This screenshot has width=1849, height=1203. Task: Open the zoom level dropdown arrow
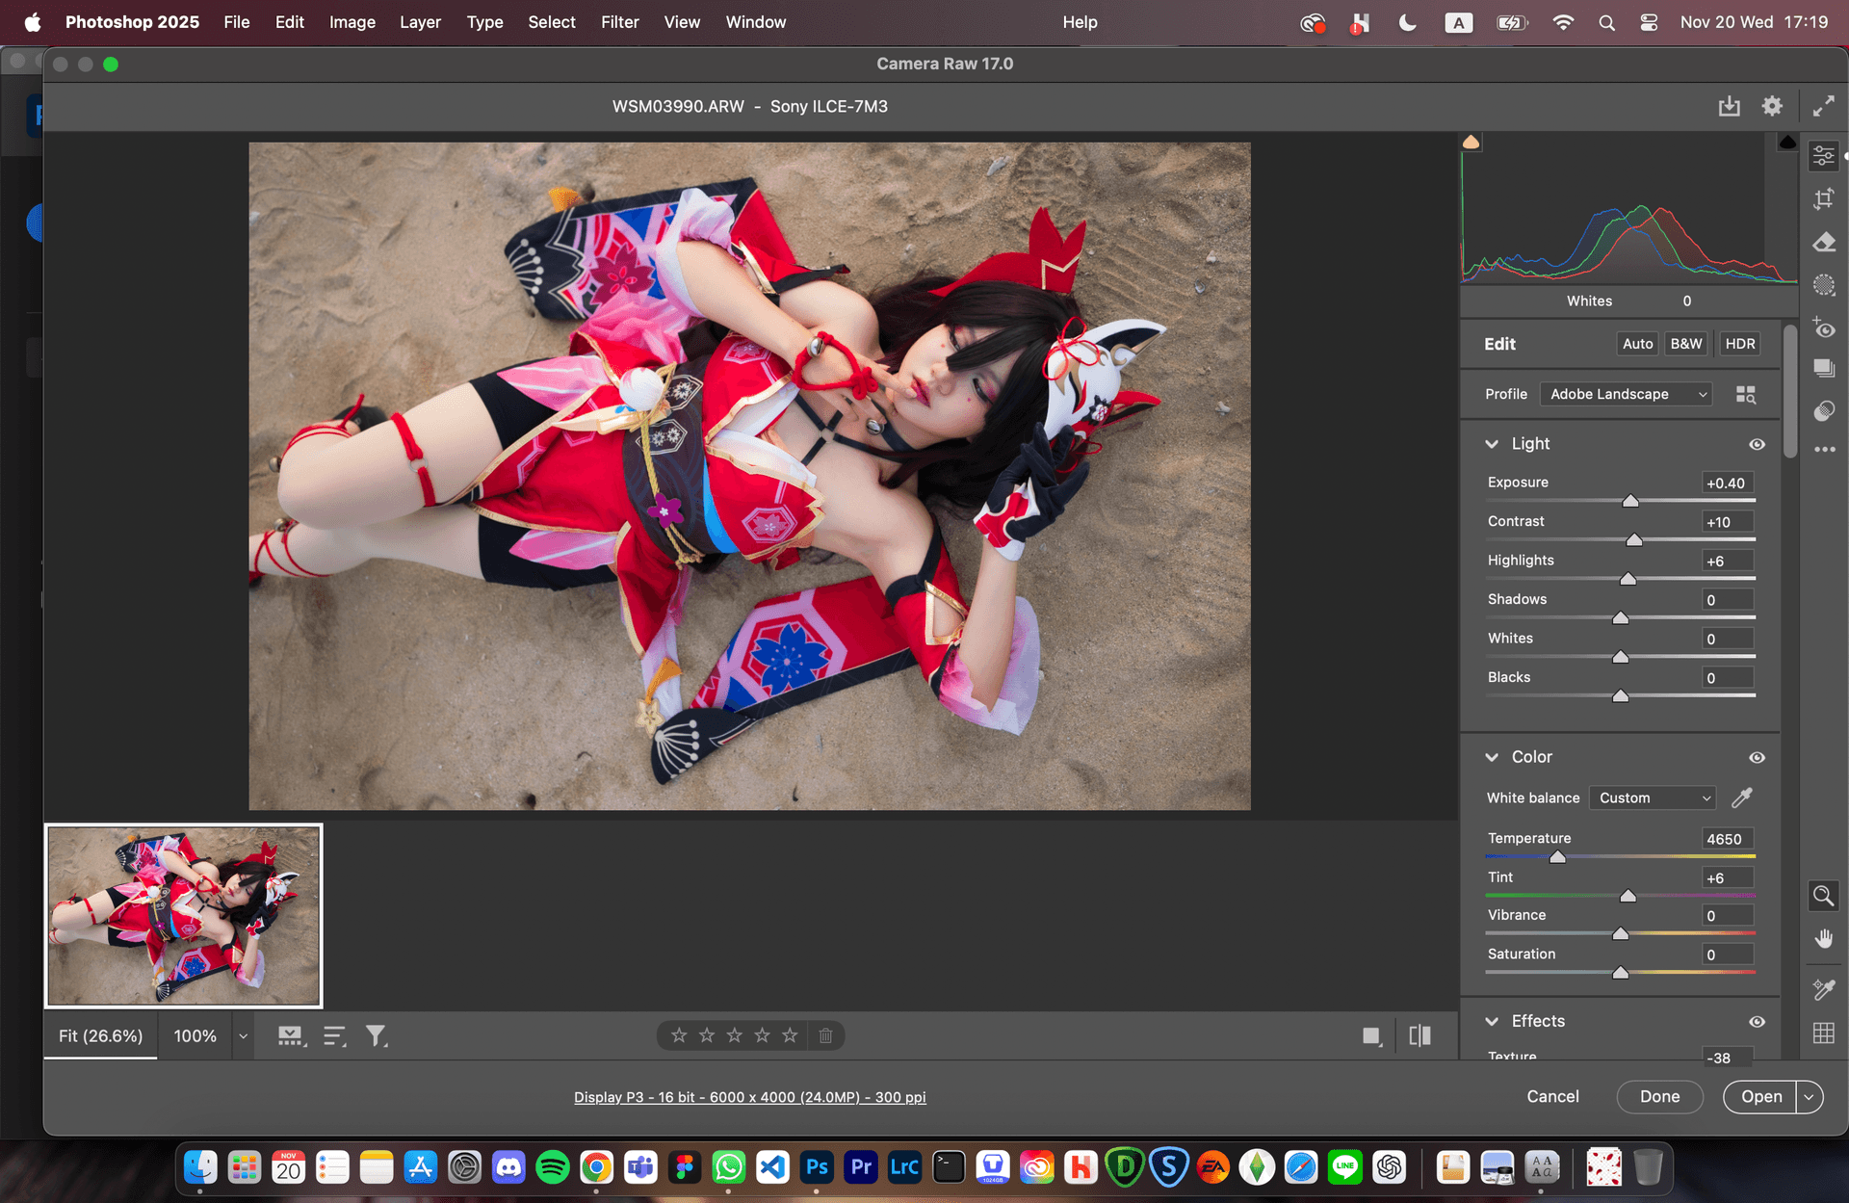pos(243,1036)
